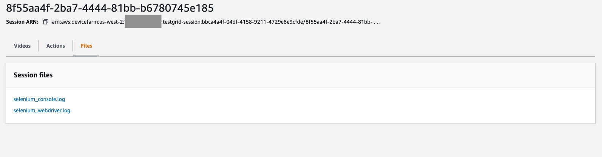602x157 pixels.
Task: Click the grey redacted account ID block
Action: (x=143, y=21)
